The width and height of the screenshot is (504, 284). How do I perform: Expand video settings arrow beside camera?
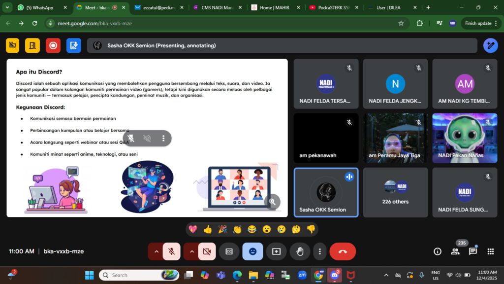(x=191, y=251)
